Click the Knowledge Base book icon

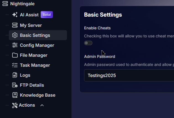pos(15,95)
